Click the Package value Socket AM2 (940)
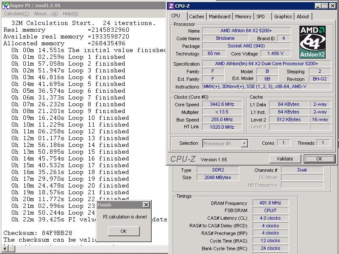 coord(246,46)
